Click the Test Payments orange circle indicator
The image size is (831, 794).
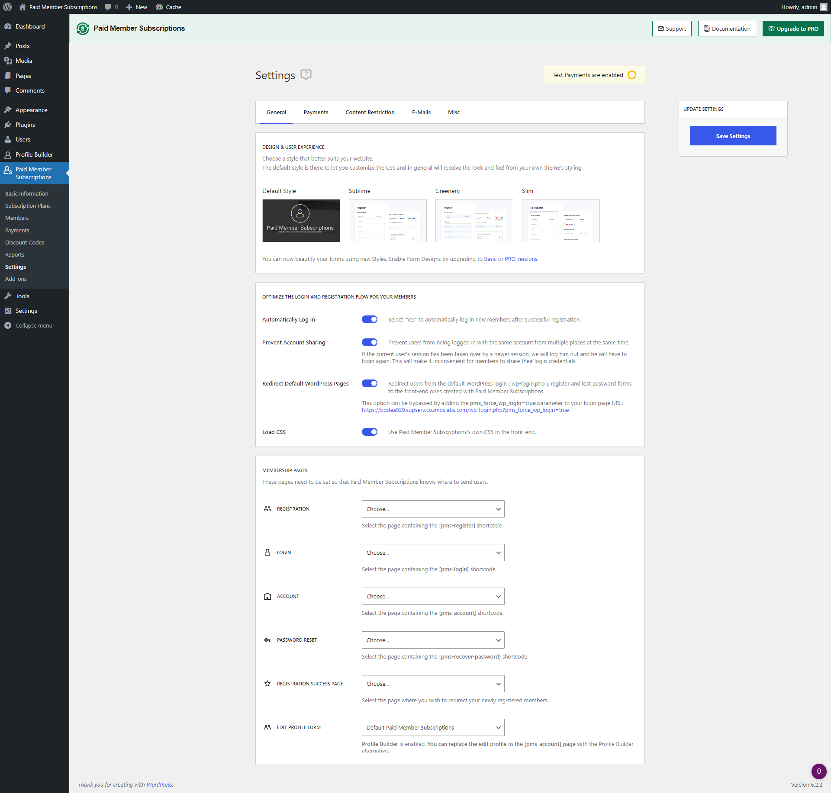click(x=632, y=75)
